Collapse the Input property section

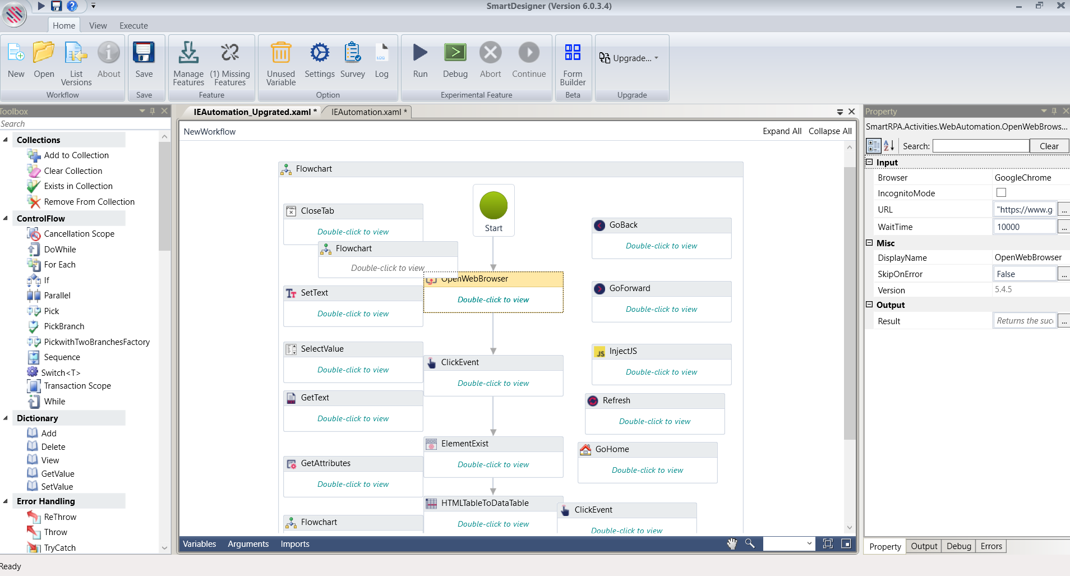tap(869, 162)
